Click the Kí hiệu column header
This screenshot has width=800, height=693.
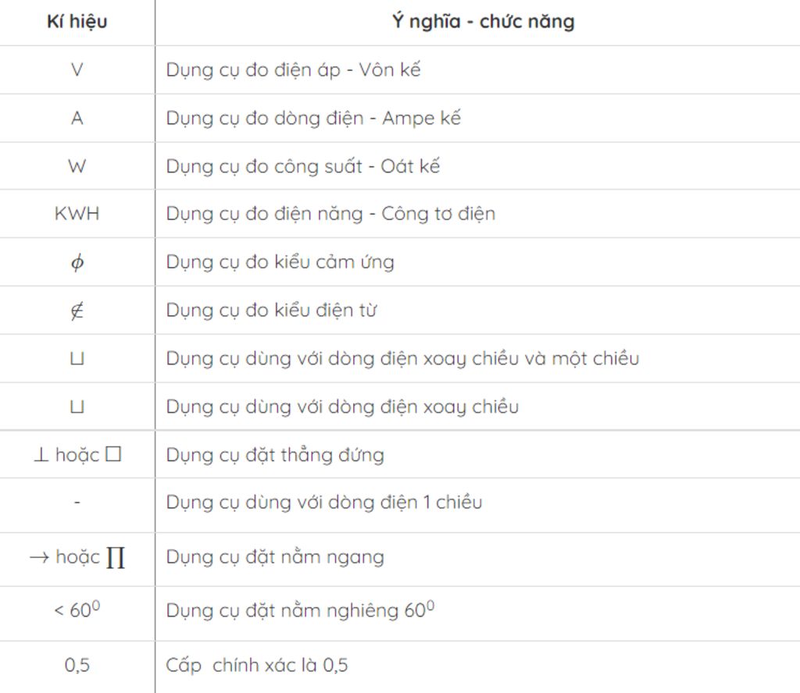[x=77, y=21]
